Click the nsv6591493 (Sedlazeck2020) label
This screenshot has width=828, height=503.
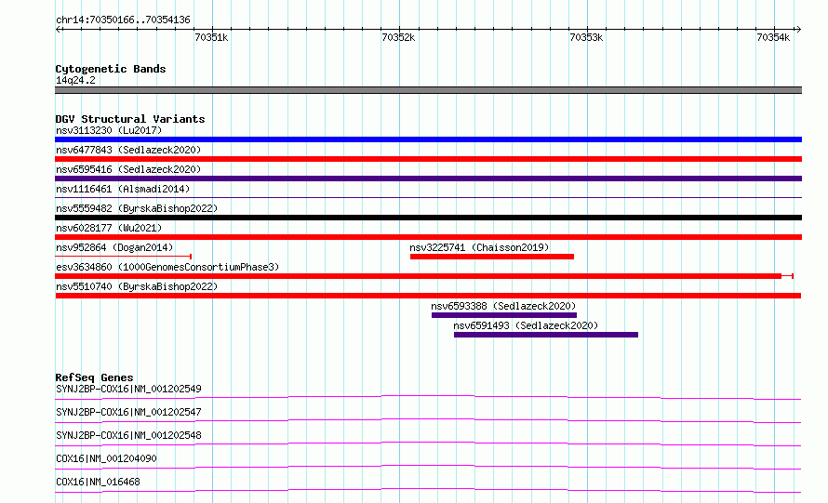526,325
